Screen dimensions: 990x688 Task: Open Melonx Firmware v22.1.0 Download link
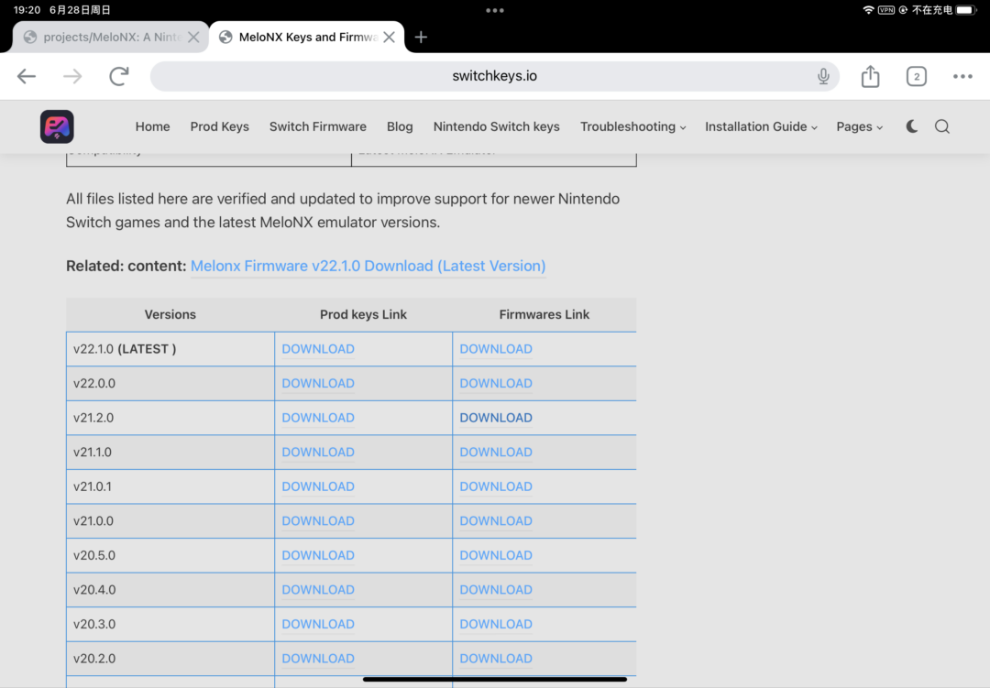[x=368, y=266]
